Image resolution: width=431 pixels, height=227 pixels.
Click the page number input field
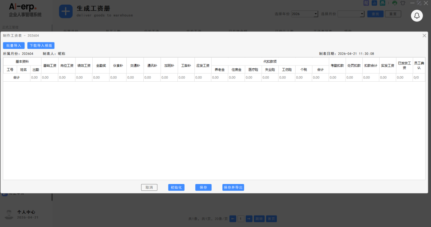coord(241,219)
